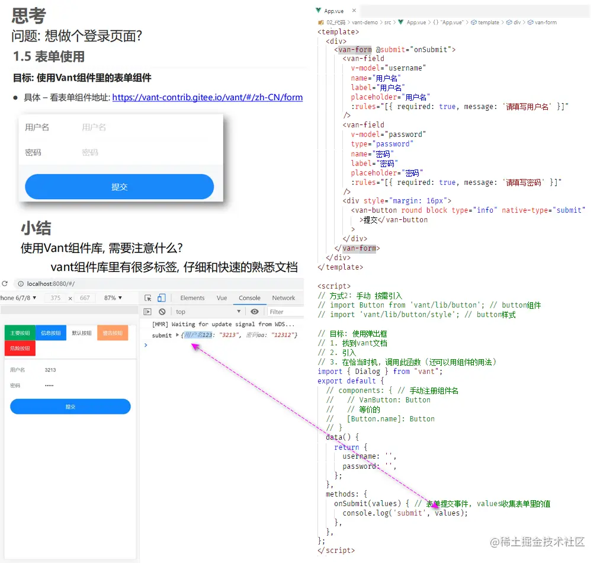This screenshot has width=600, height=563.
Task: Switch to the Elements tab in DevTools
Action: point(192,298)
